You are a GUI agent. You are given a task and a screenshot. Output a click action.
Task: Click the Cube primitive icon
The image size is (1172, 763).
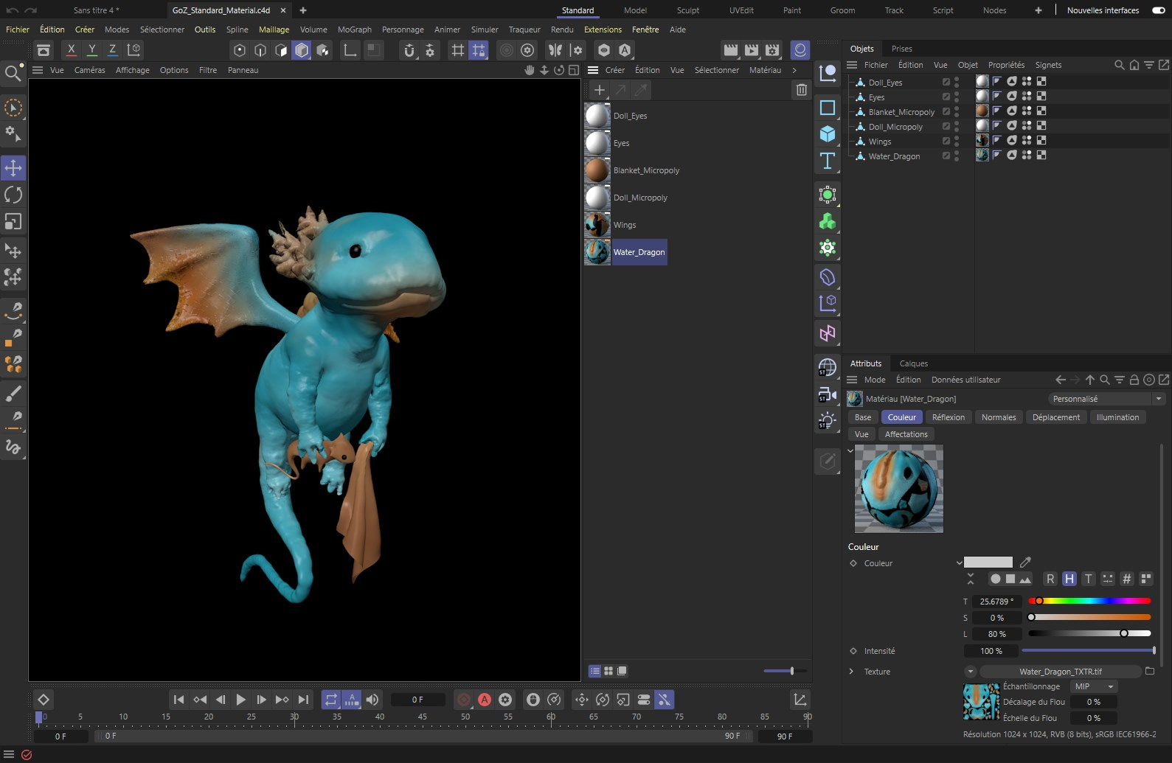point(828,134)
